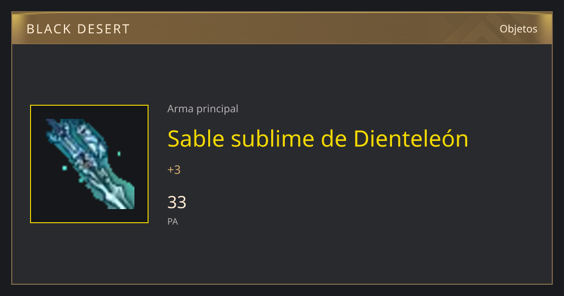The height and width of the screenshot is (296, 564).
Task: Click the Dienteleón saber item icon
Action: pos(89,164)
